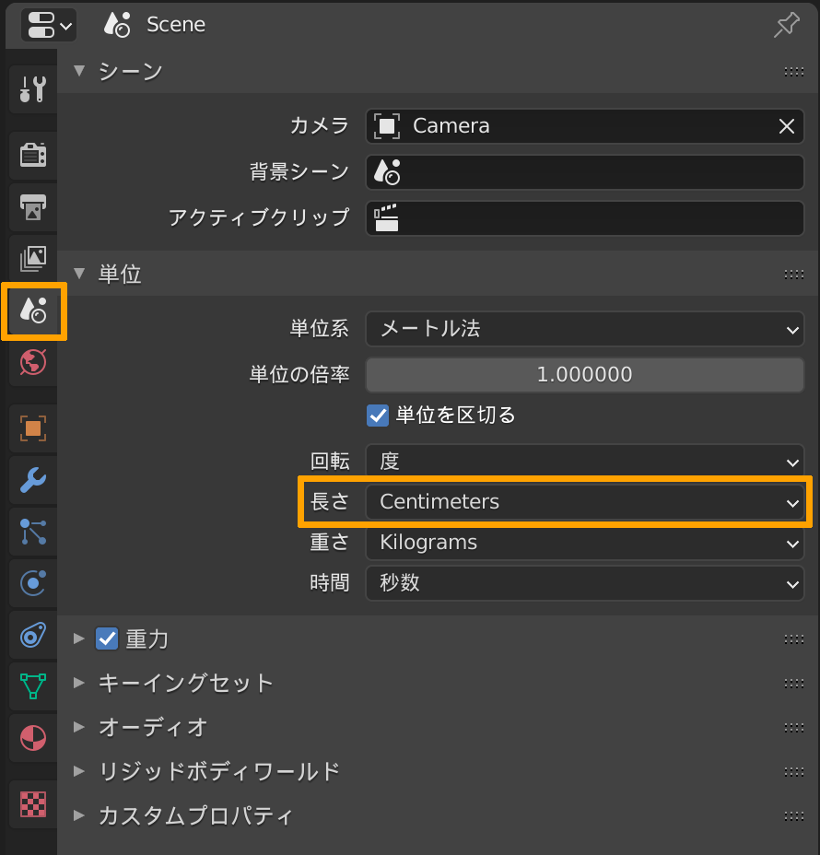
Task: Click the アクティブクリップ field
Action: (584, 218)
